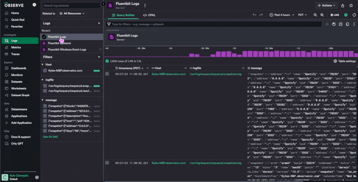Collapse the logfile filter group
The height and width of the screenshot is (182, 358).
[43, 80]
